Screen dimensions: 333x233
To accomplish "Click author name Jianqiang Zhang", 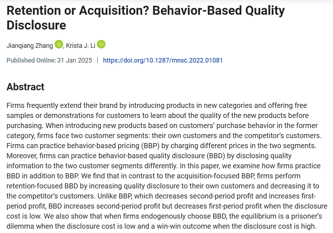I will [30, 45].
